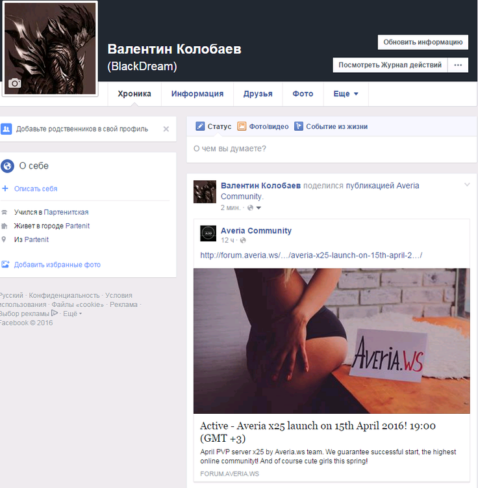Click the Добавить избранные фото icon
The width and height of the screenshot is (478, 488).
6,265
